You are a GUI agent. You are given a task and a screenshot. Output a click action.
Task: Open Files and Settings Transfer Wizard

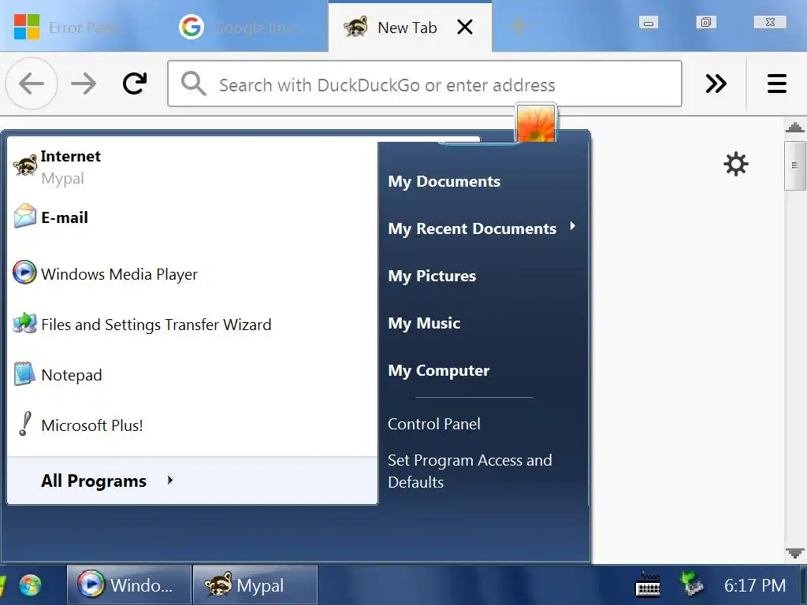pos(192,324)
